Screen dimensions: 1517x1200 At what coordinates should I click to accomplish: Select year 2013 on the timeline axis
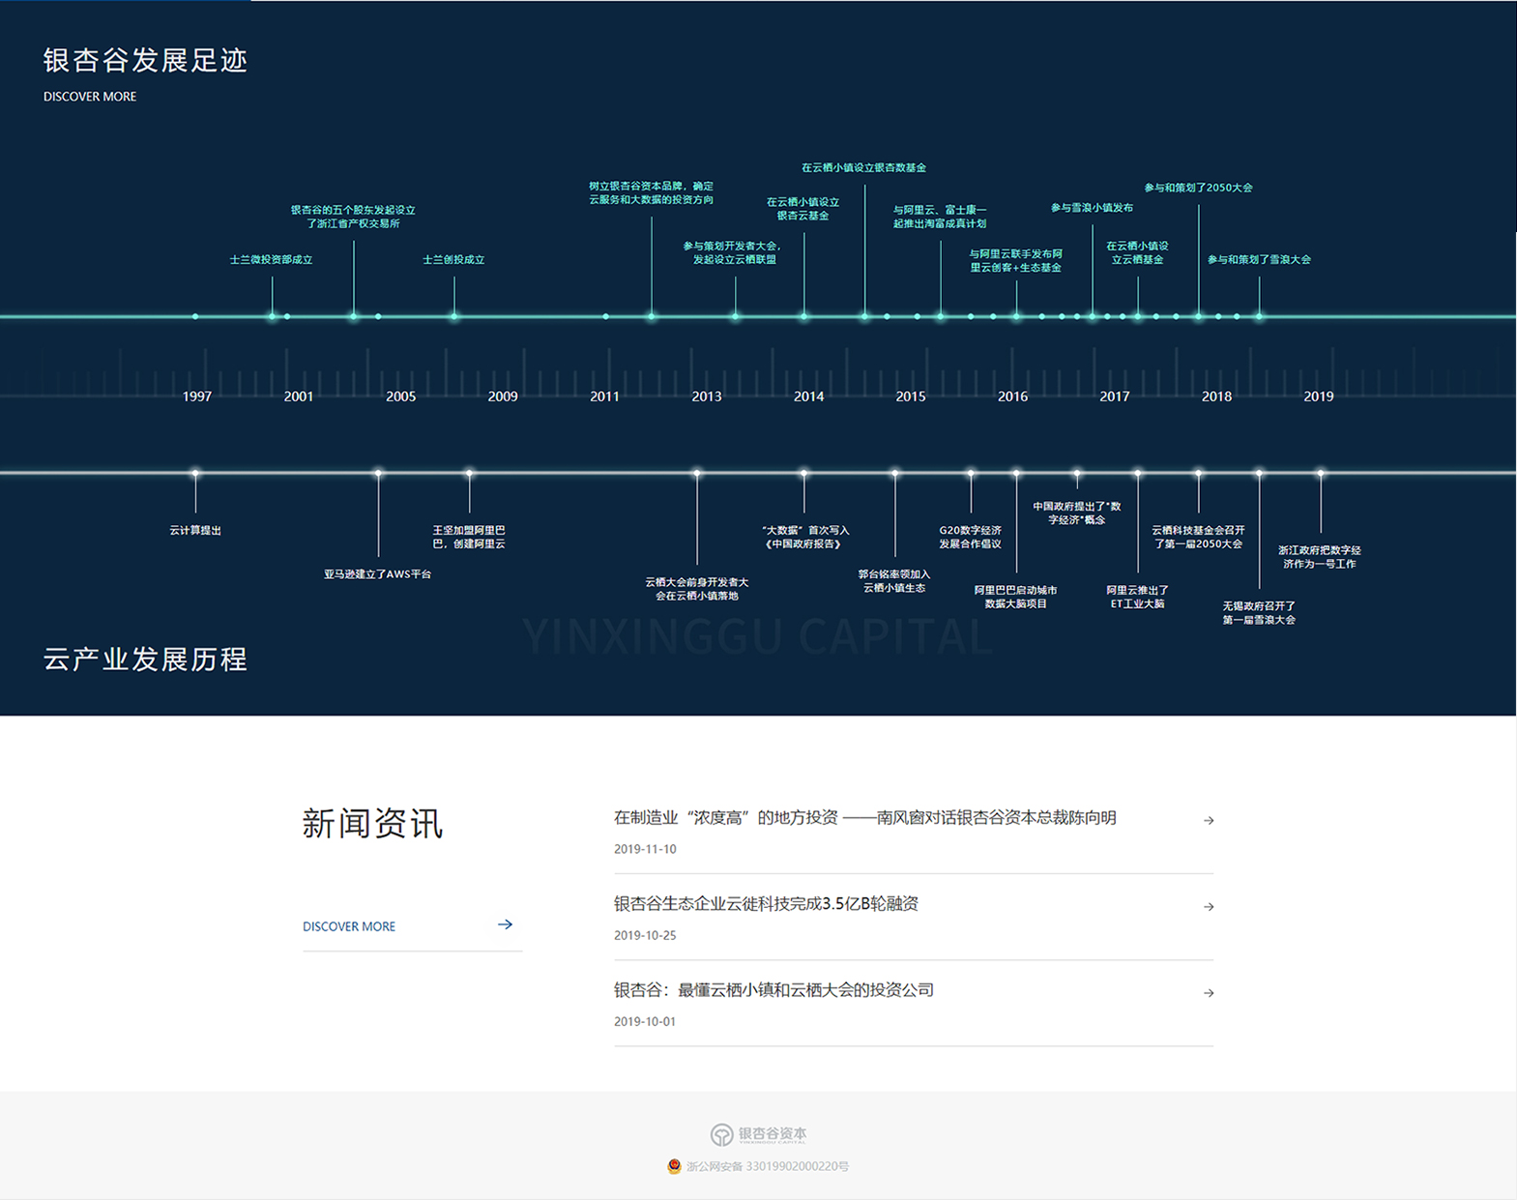pyautogui.click(x=707, y=396)
